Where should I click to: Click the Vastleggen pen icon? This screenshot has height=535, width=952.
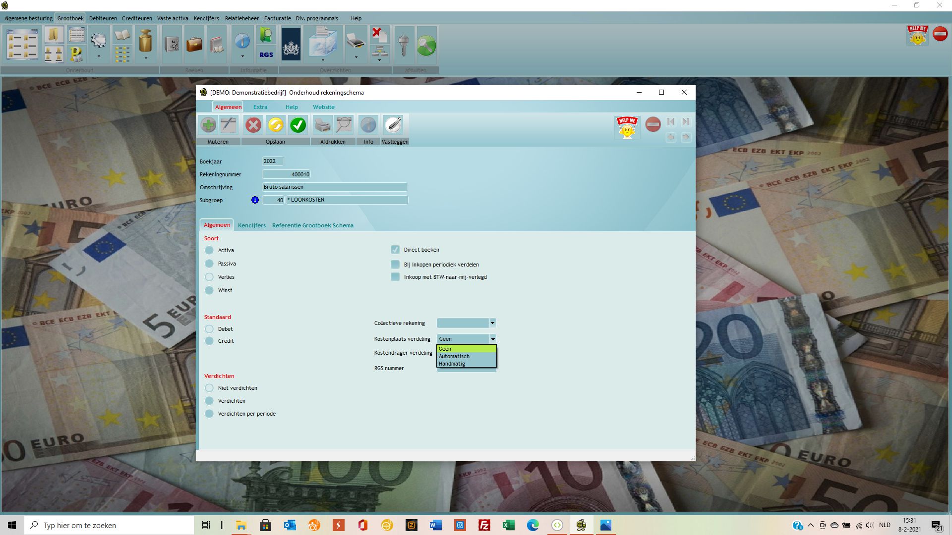[393, 125]
